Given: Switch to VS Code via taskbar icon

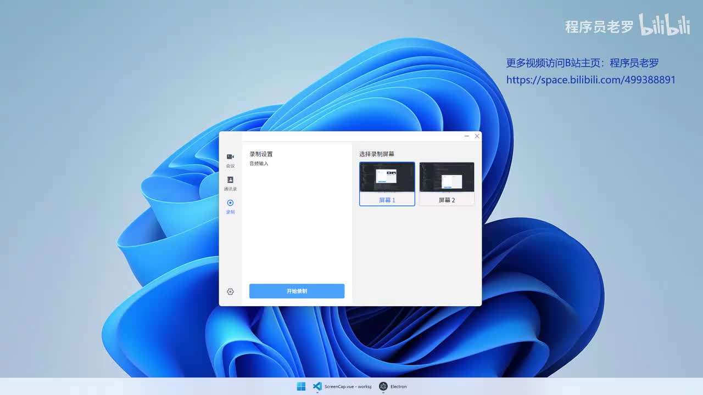Looking at the screenshot, I should coord(317,386).
